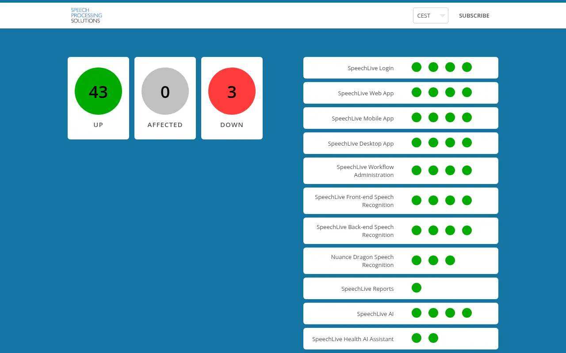This screenshot has width=566, height=353.
Task: Click the last green dot for SpeechLive Login
Action: click(467, 67)
